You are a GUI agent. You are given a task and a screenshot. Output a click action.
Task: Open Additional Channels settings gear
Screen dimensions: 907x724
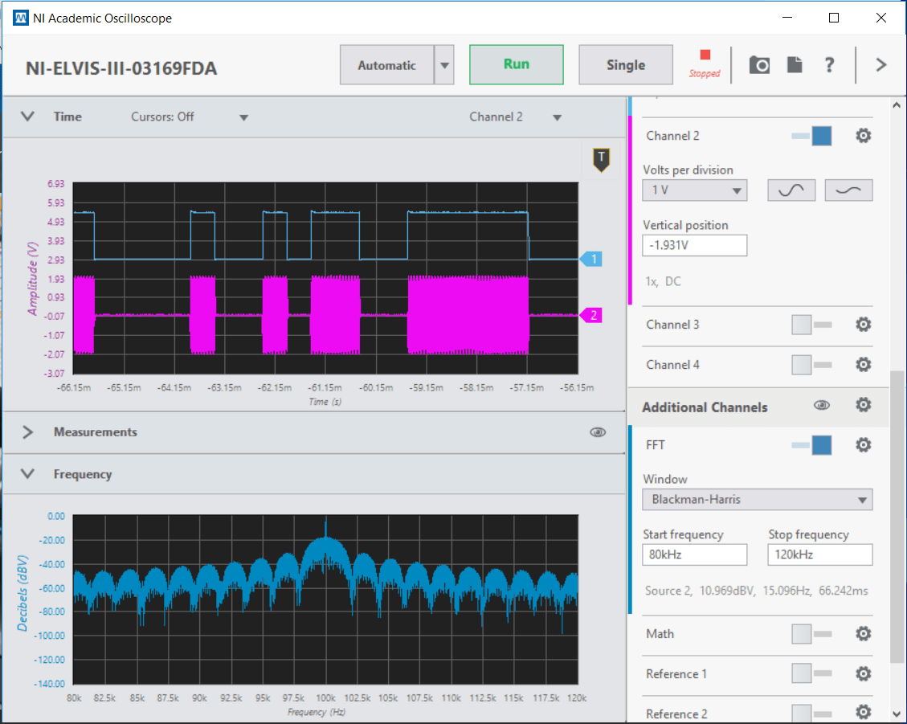863,405
